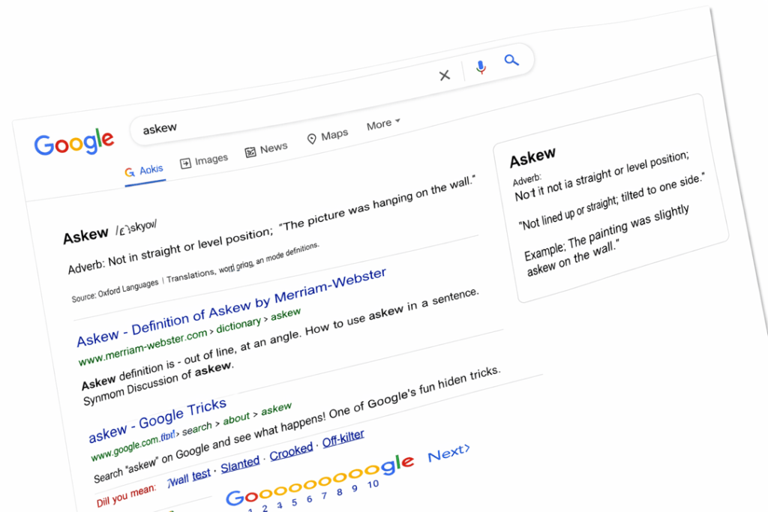Switch to the News tab

(266, 150)
